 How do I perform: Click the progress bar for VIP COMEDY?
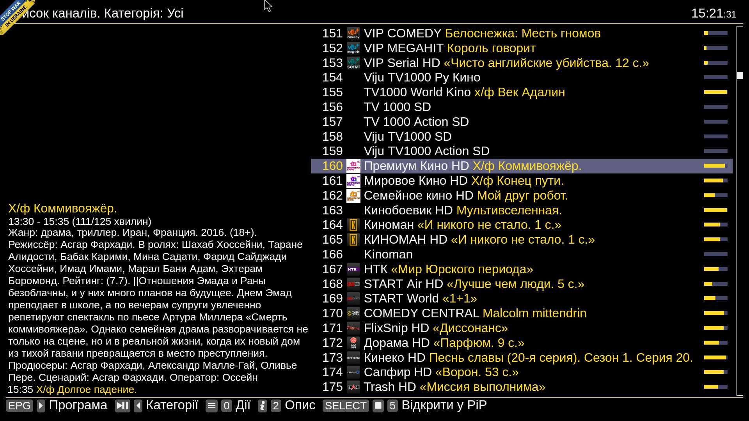pos(716,34)
